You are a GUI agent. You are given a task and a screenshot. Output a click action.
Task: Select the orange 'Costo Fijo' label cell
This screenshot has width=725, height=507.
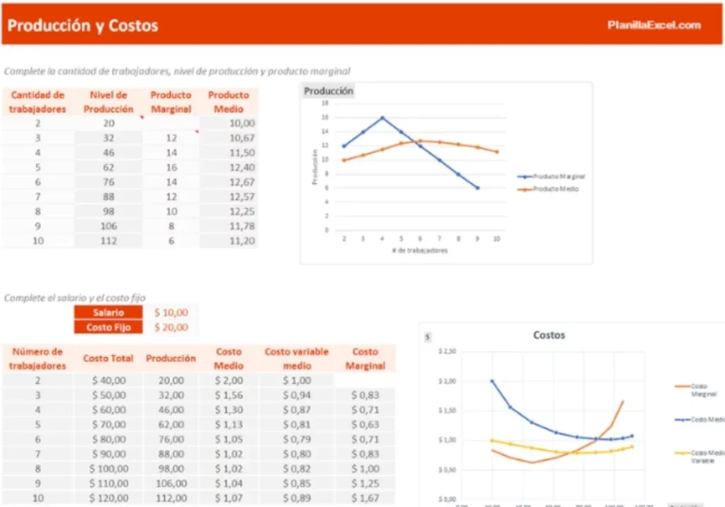(x=108, y=327)
